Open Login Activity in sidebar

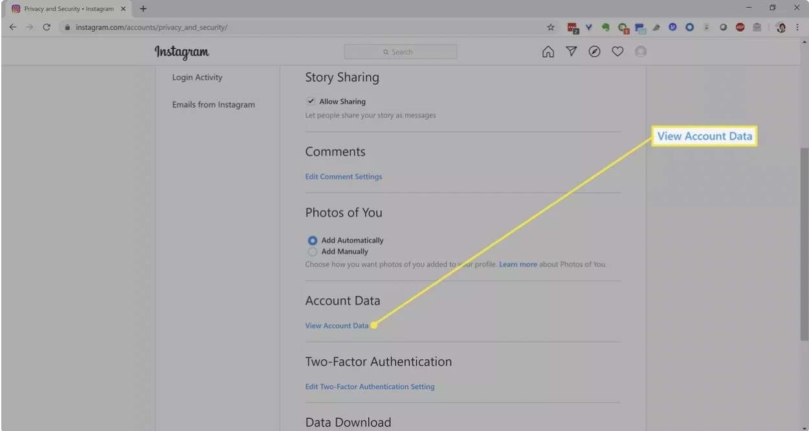click(197, 78)
